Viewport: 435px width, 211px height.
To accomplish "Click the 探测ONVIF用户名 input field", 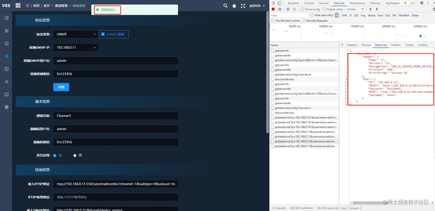I will [x=116, y=61].
